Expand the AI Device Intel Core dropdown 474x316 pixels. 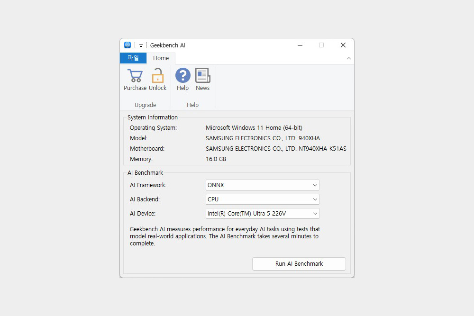click(x=263, y=214)
